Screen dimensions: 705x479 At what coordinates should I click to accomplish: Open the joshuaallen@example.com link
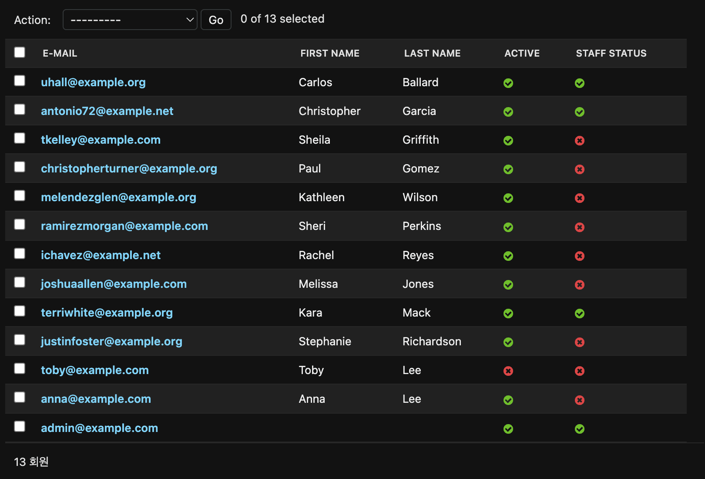[x=114, y=284]
